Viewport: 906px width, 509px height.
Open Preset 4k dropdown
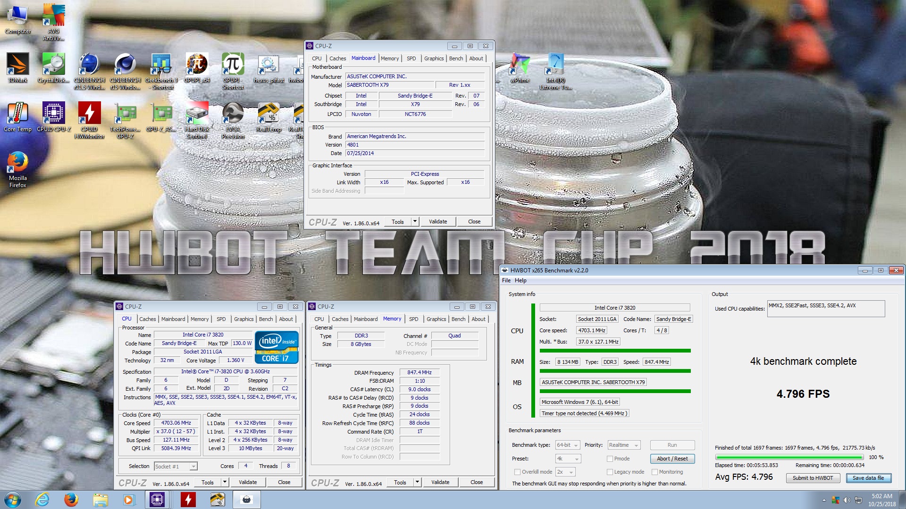click(568, 459)
